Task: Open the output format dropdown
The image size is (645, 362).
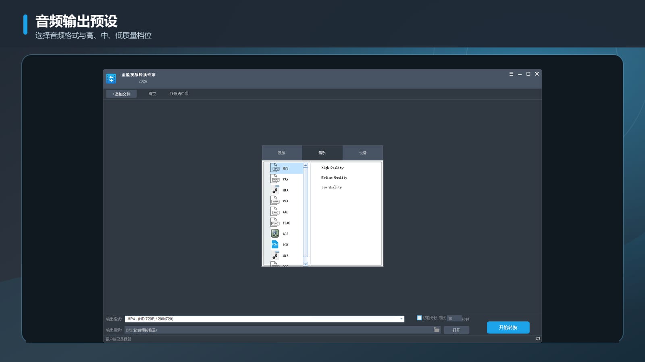Action: [401, 319]
